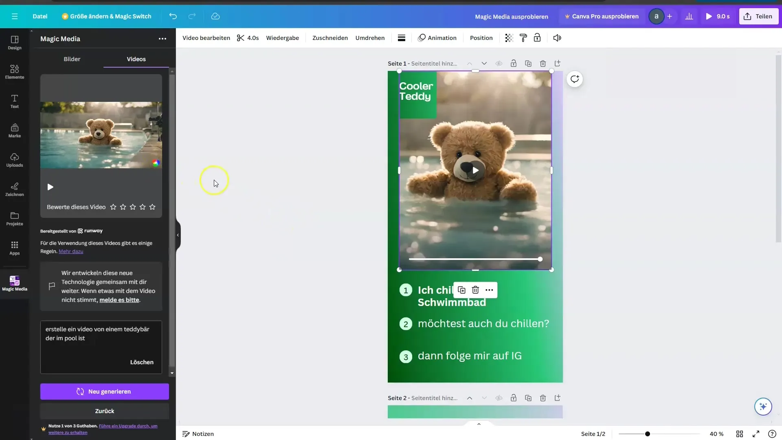Click Mehr dazu link for video usage rules
The image size is (782, 440).
71,251
